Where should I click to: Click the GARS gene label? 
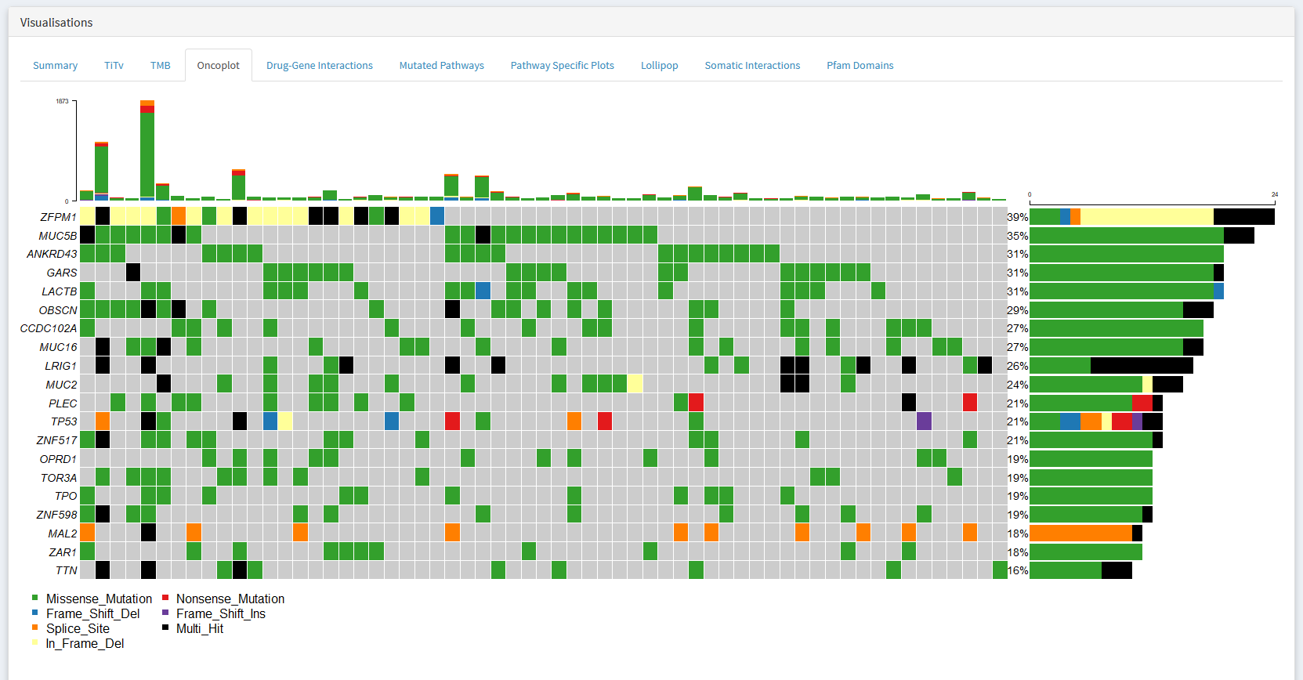(x=62, y=273)
